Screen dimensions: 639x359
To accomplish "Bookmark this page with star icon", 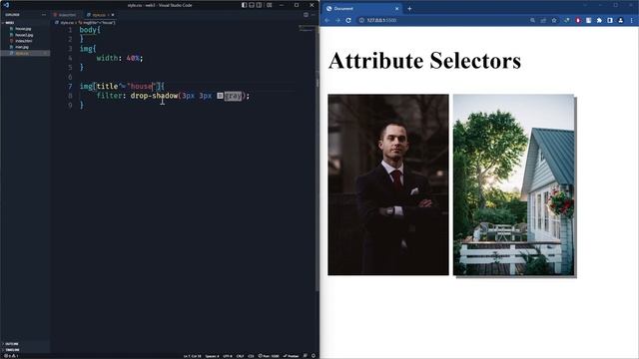I will pos(554,20).
